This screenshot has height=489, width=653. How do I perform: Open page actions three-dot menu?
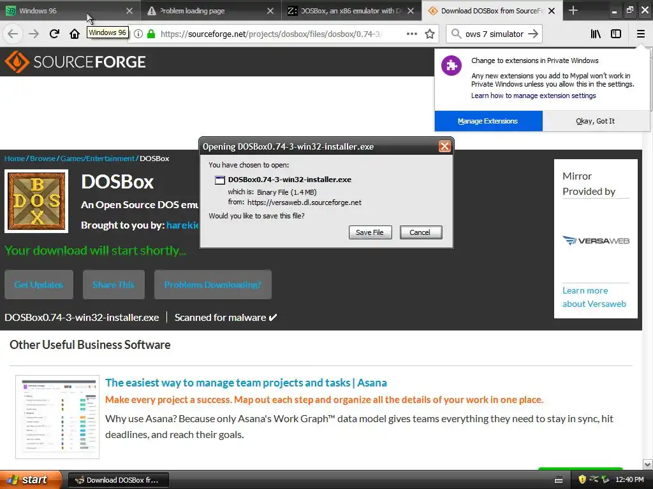point(411,34)
